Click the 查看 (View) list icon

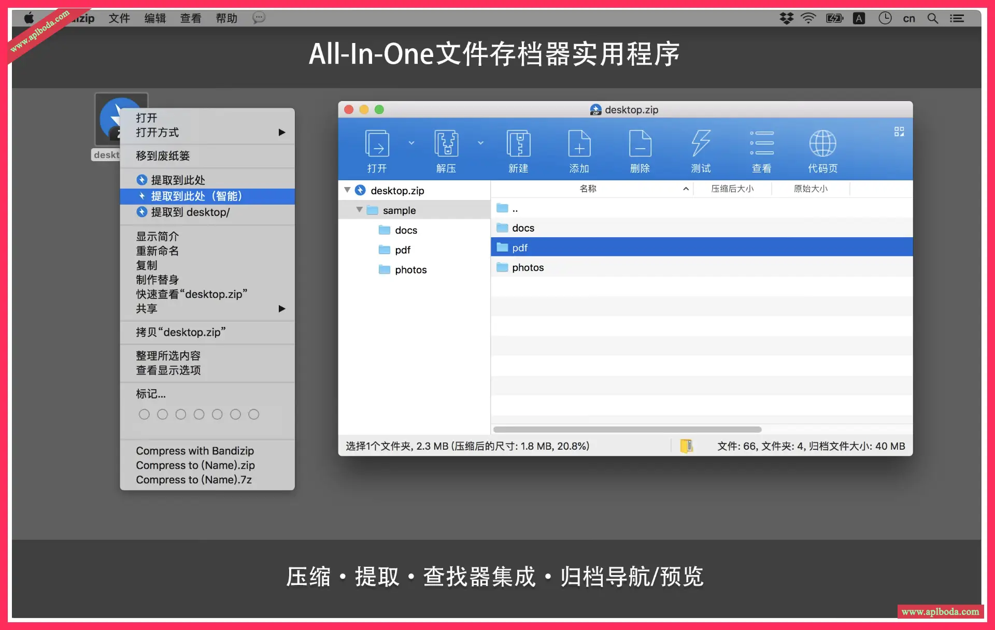(761, 144)
